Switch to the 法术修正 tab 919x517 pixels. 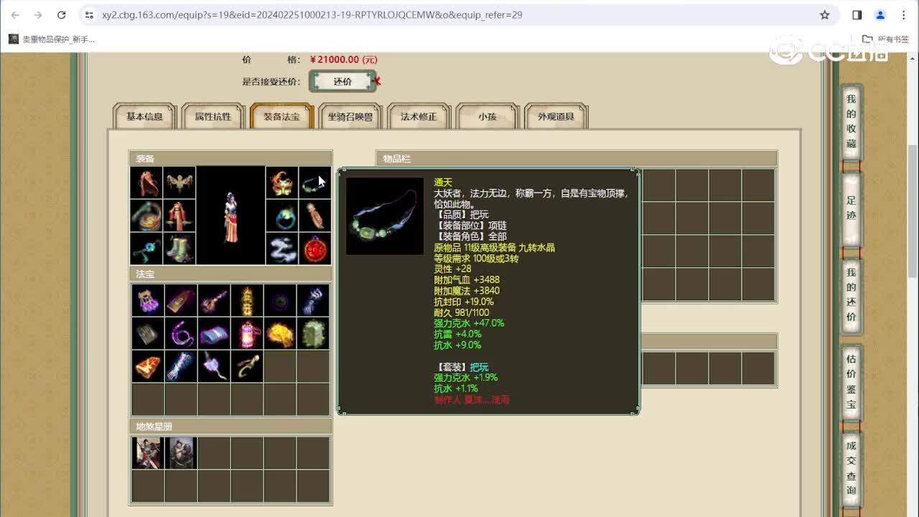pos(419,116)
